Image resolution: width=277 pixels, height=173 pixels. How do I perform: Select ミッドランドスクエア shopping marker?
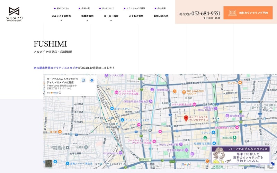[122, 120]
